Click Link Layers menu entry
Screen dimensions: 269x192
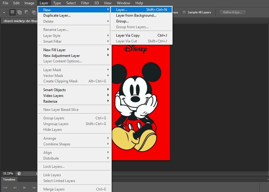74,175
